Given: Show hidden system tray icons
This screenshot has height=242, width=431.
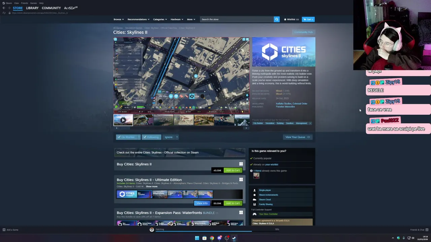Looking at the screenshot, I should (x=393, y=238).
